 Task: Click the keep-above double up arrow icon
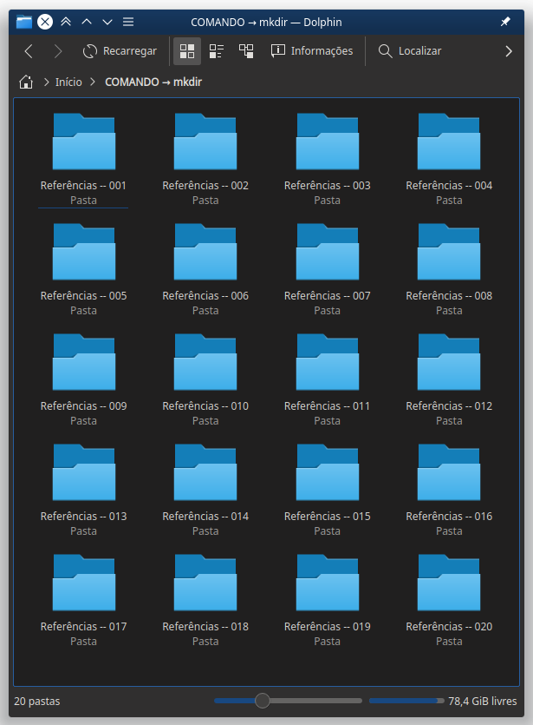(66, 22)
